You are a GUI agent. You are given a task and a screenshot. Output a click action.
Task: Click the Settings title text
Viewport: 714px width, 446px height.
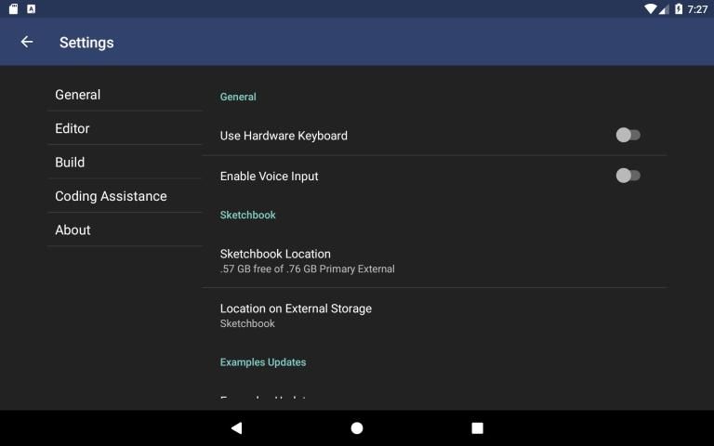click(86, 43)
